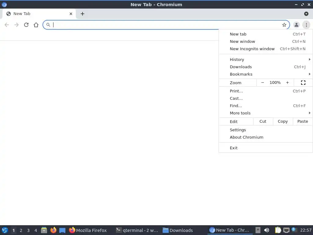Select Find... in the menu
Screen dimensions: 313x235
coord(266,106)
